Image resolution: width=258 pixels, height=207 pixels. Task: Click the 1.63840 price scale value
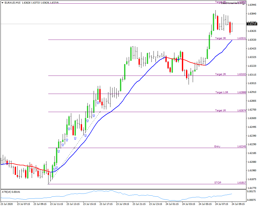(252, 14)
